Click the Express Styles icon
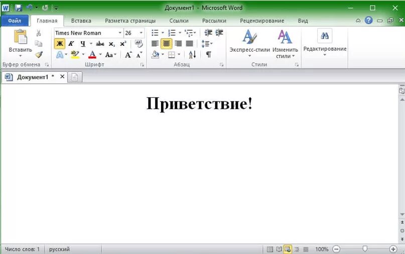The image size is (405, 254). [249, 37]
